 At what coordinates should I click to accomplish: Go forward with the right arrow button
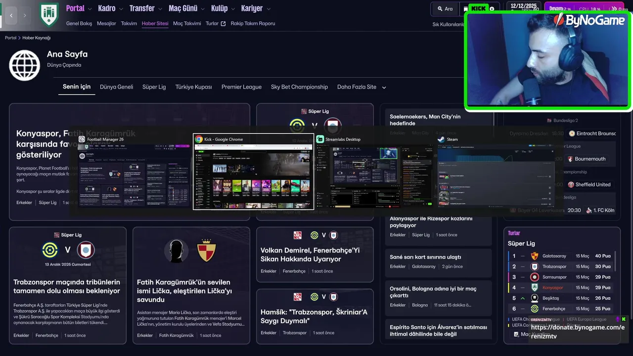click(25, 15)
